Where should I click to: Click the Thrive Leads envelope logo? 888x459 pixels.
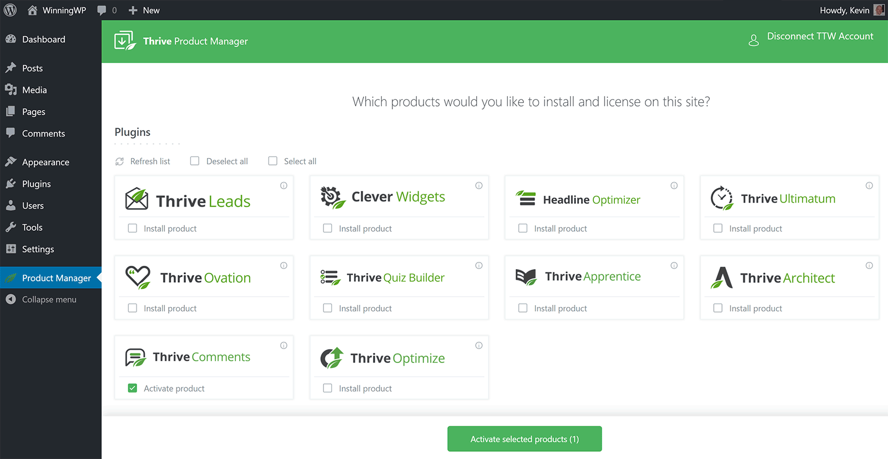(137, 199)
